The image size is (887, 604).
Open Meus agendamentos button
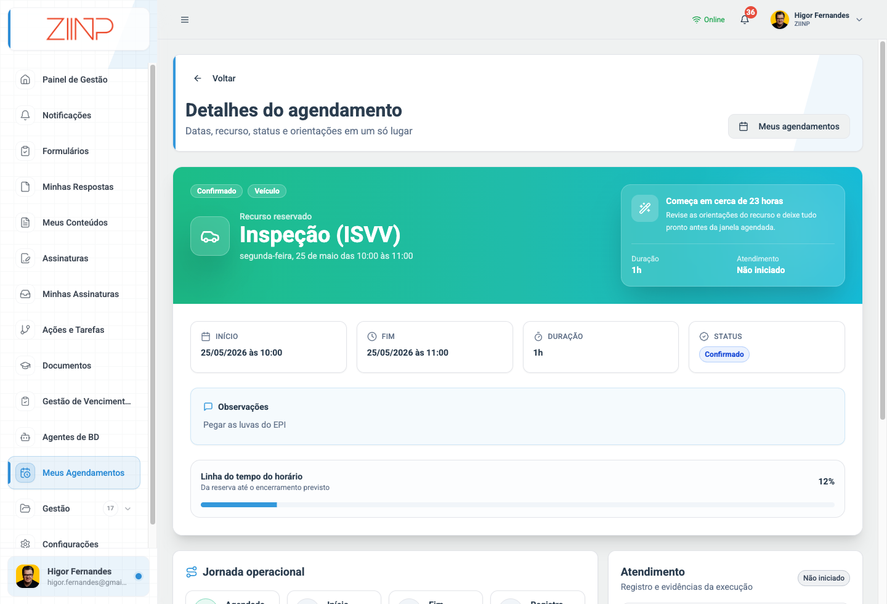pos(789,126)
